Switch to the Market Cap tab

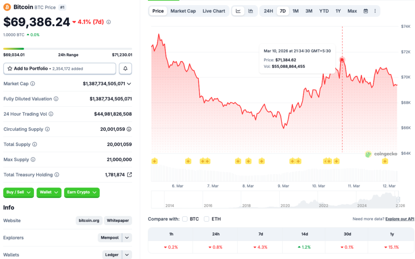click(183, 11)
